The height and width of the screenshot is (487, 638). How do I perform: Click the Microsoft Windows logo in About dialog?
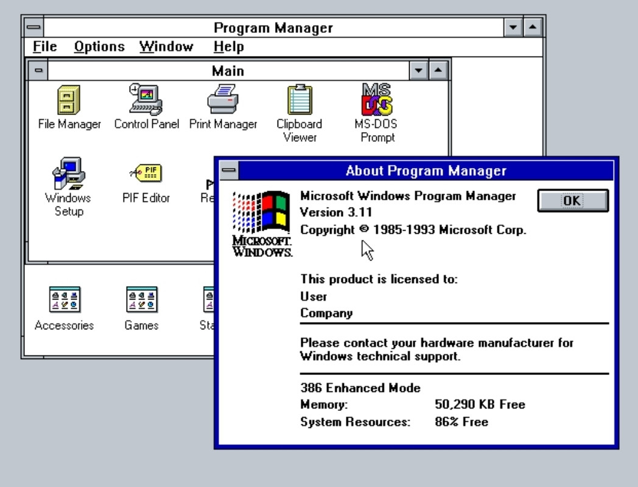tap(262, 224)
